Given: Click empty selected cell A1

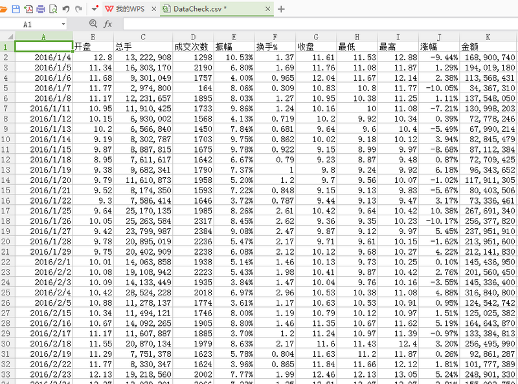Looking at the screenshot, I should [43, 47].
